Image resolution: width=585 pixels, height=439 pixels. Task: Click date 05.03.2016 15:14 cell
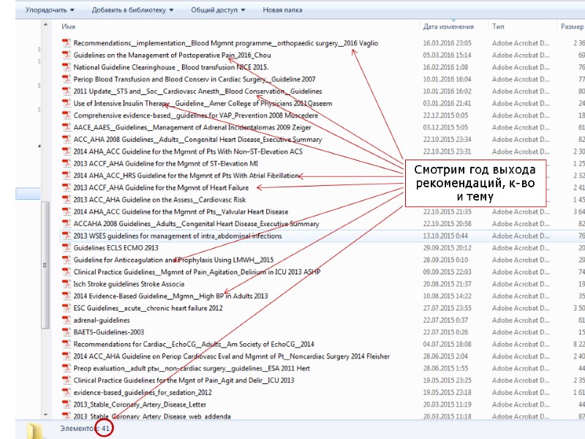pyautogui.click(x=447, y=55)
